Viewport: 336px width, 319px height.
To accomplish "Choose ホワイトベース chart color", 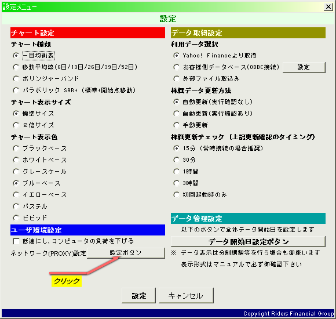I will pyautogui.click(x=16, y=160).
